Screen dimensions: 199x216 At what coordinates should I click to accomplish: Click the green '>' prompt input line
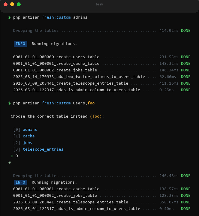tap(14, 156)
